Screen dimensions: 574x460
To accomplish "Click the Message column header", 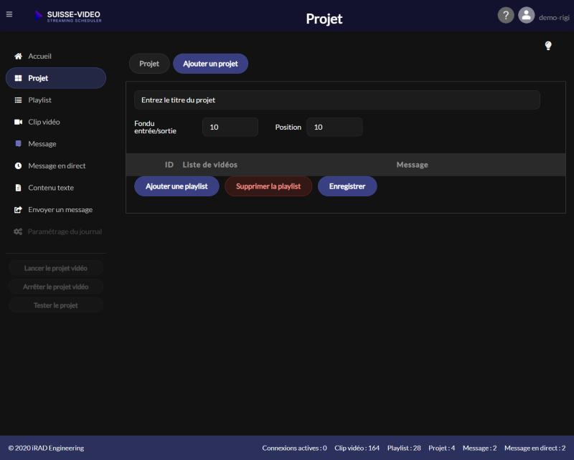I will coord(412,165).
